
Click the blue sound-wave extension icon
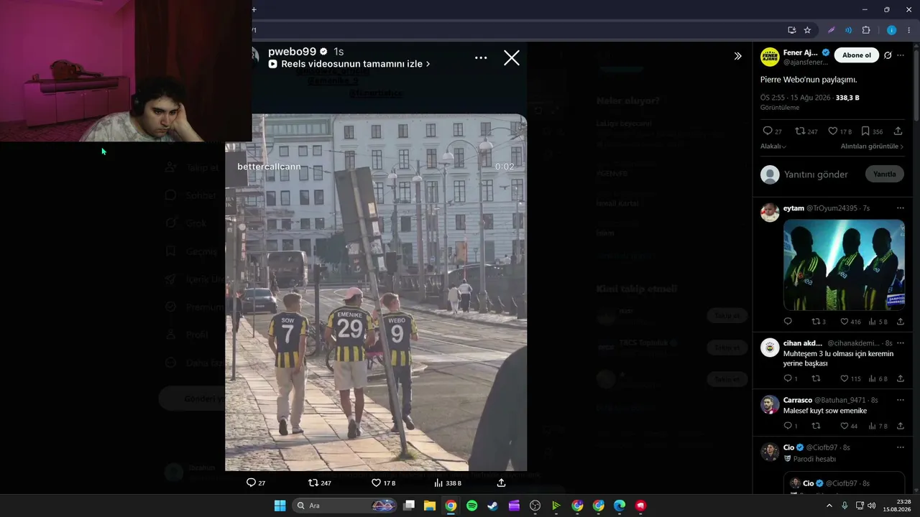click(x=848, y=30)
